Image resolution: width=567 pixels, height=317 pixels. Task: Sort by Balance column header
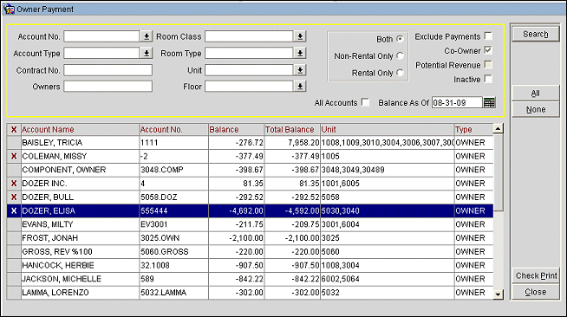point(236,130)
